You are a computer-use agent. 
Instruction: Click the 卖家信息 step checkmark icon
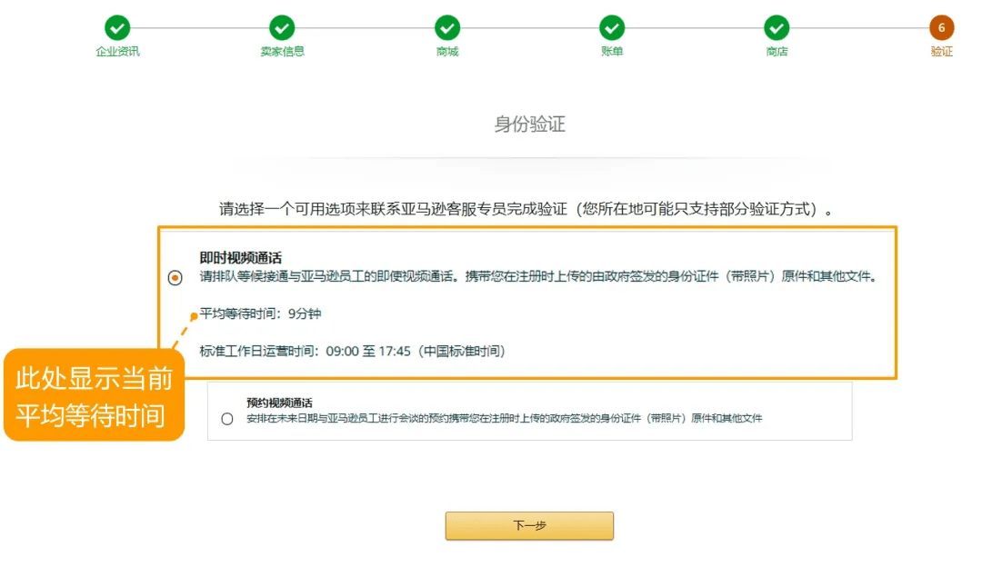pyautogui.click(x=282, y=28)
